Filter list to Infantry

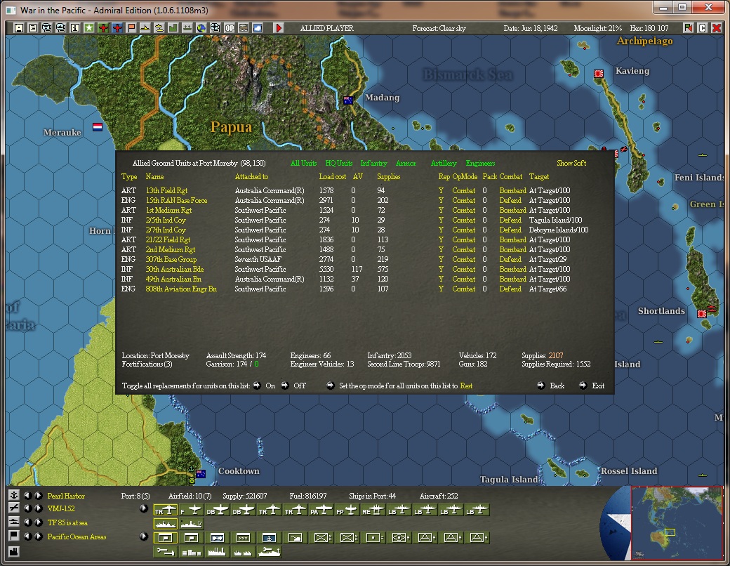[374, 163]
